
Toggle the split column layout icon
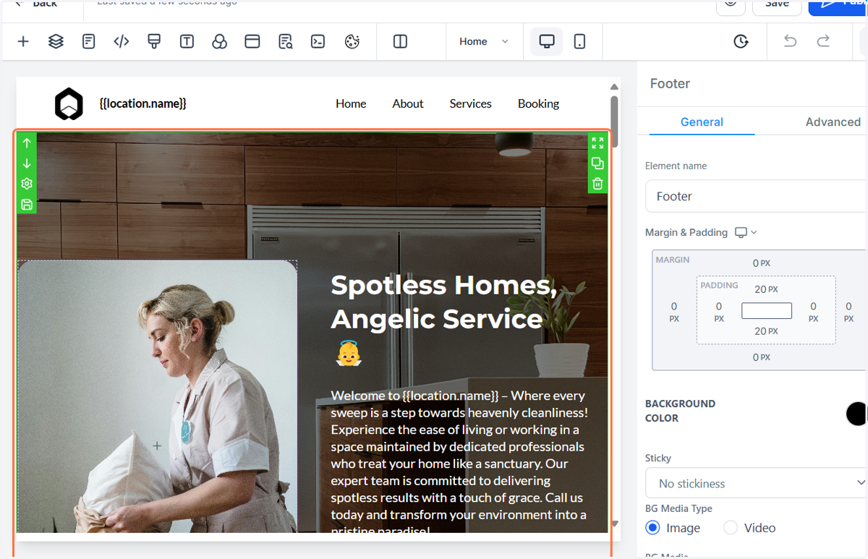[x=400, y=41]
